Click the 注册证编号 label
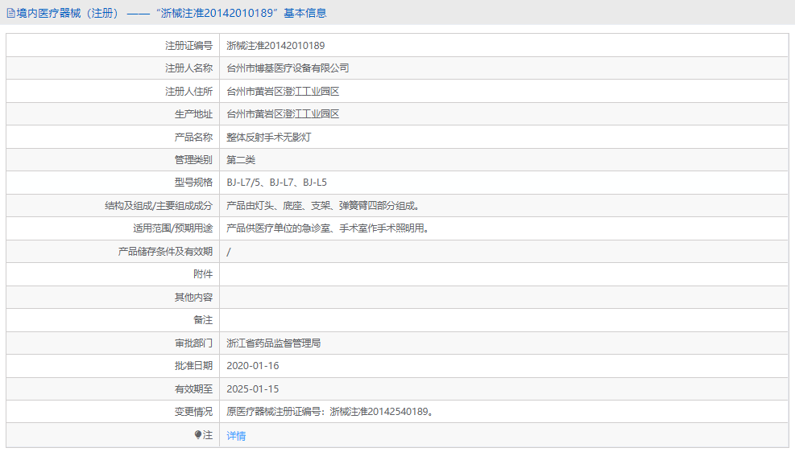 [x=189, y=46]
